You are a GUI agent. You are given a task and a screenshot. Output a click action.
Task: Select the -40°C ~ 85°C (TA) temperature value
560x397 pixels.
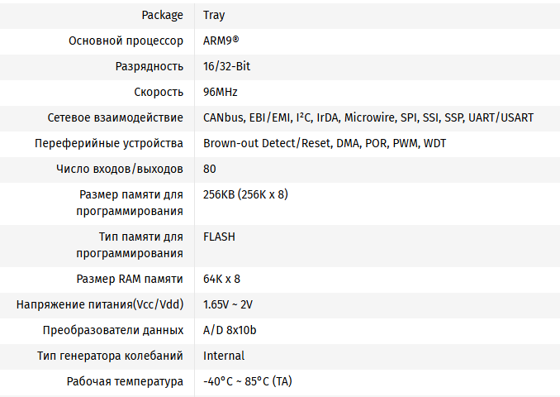248,381
